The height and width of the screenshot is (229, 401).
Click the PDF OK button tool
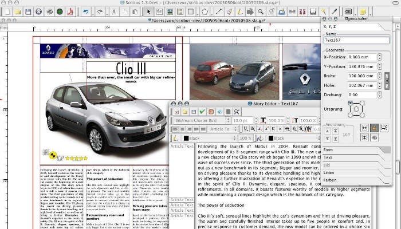[348, 12]
